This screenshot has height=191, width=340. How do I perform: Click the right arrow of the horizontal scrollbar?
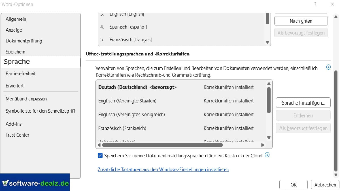coord(262,145)
